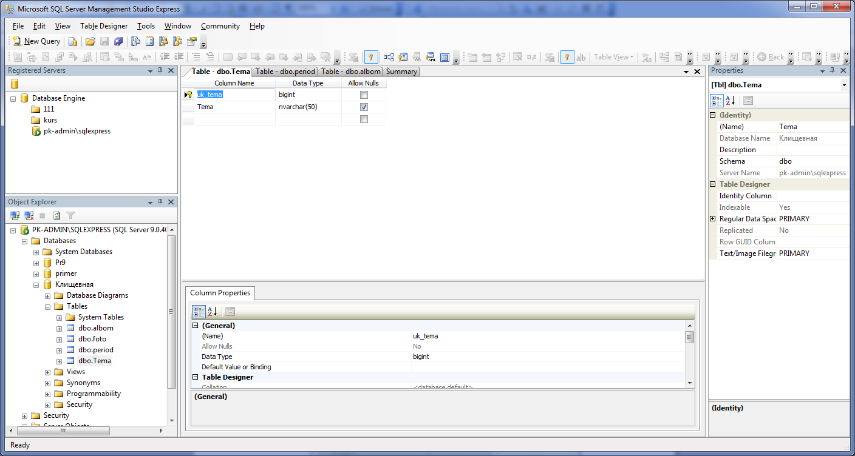Click the Programmability folder
The image size is (855, 456).
coord(94,394)
